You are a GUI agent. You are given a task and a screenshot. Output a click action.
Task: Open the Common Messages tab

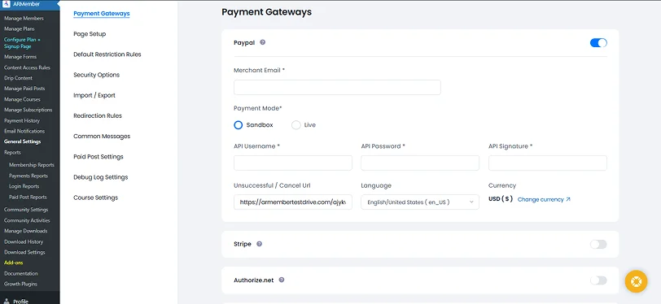102,137
